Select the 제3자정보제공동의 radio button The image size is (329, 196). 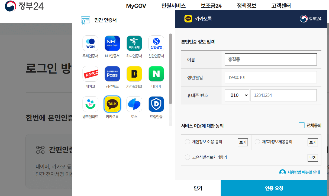coord(257,142)
